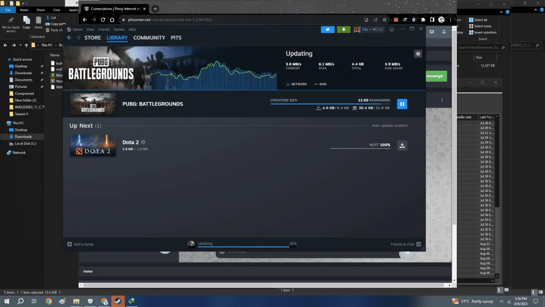Open the browser extensions puzzle icon
The height and width of the screenshot is (307, 545).
423,20
